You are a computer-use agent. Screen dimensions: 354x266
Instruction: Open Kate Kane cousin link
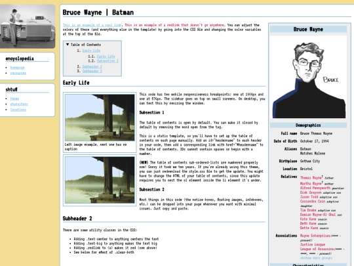click(x=308, y=219)
